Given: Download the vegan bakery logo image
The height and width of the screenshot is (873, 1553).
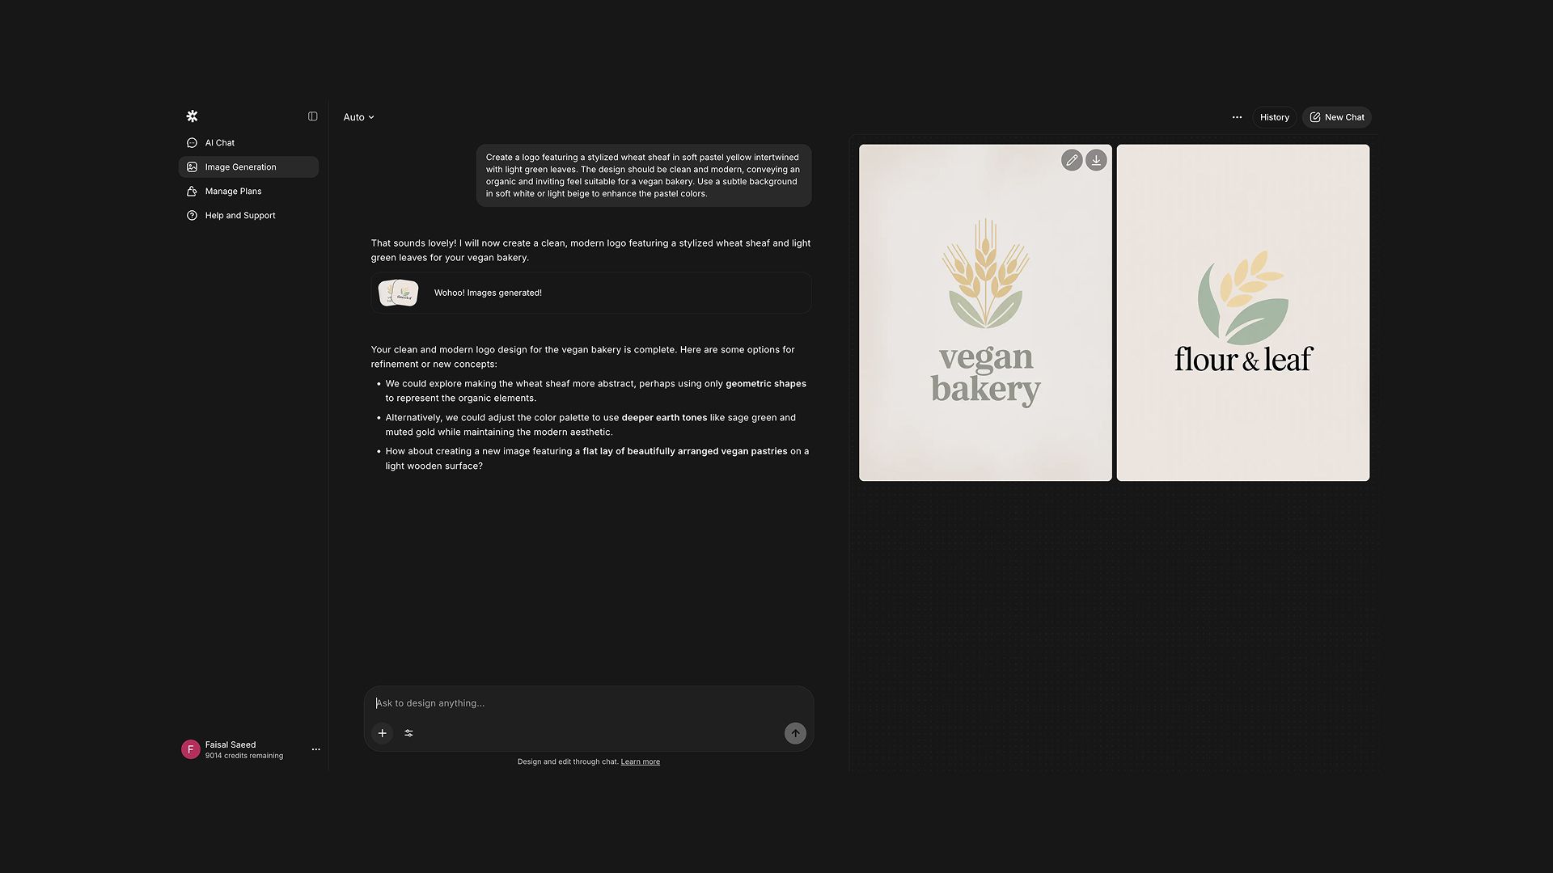Looking at the screenshot, I should tap(1096, 160).
